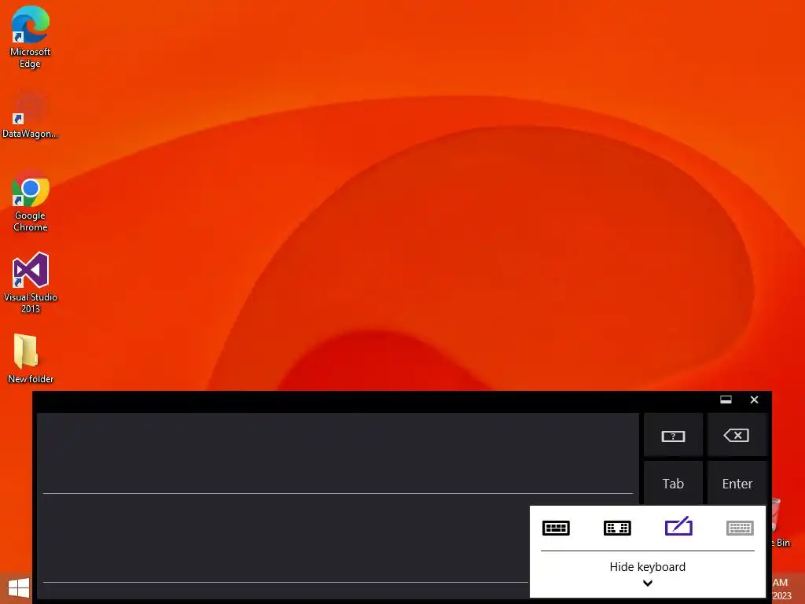Viewport: 805px width, 604px height.
Task: Open the Google Chrome desktop shortcut
Action: (31, 201)
